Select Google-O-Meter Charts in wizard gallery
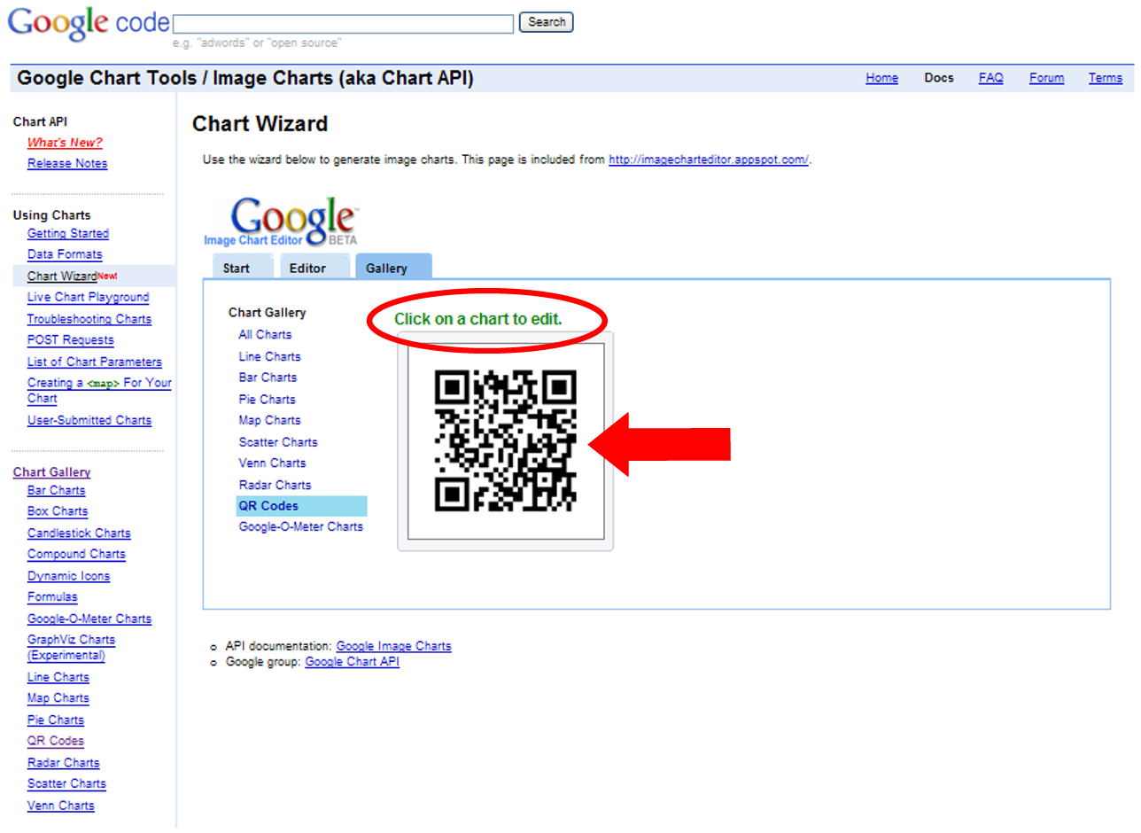This screenshot has width=1141, height=833. point(300,527)
